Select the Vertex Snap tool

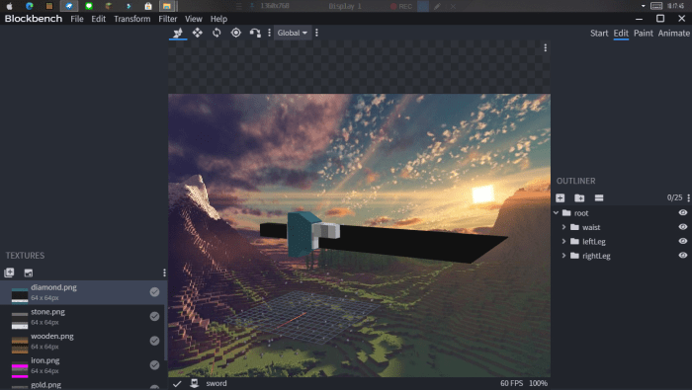(255, 33)
